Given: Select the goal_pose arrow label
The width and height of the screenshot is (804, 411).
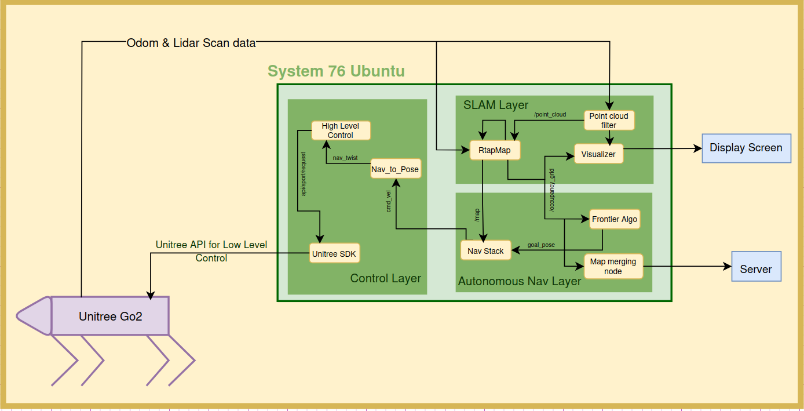Looking at the screenshot, I should click(541, 245).
